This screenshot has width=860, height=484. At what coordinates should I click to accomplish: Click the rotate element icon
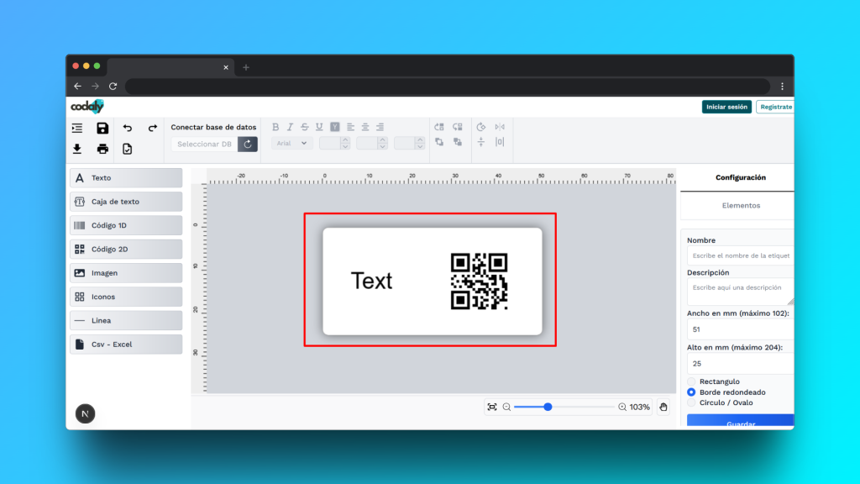pyautogui.click(x=481, y=127)
